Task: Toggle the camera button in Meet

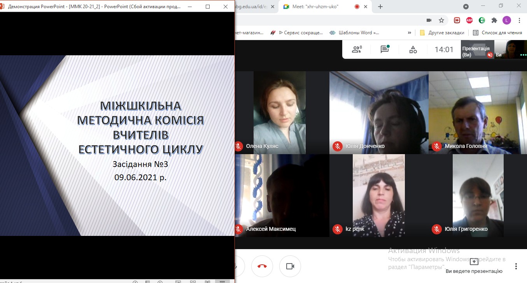Action: point(290,266)
